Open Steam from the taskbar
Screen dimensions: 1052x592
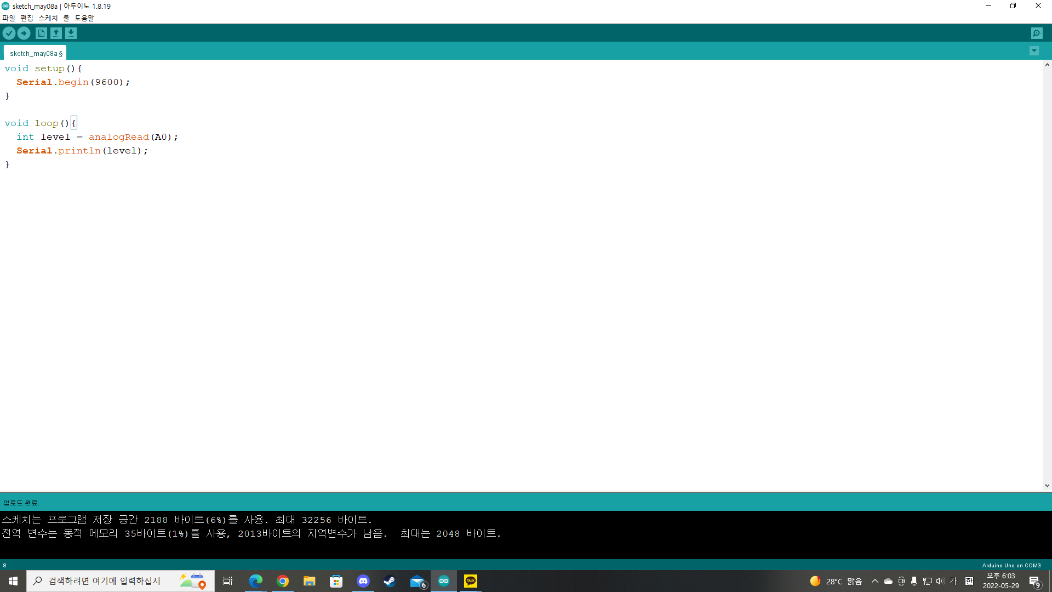[390, 581]
